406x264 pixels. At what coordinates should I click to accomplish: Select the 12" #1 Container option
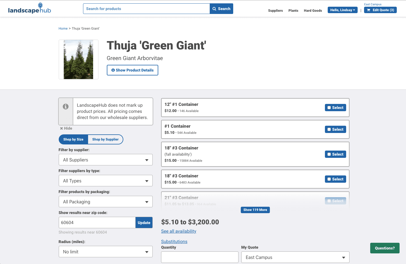(336, 108)
